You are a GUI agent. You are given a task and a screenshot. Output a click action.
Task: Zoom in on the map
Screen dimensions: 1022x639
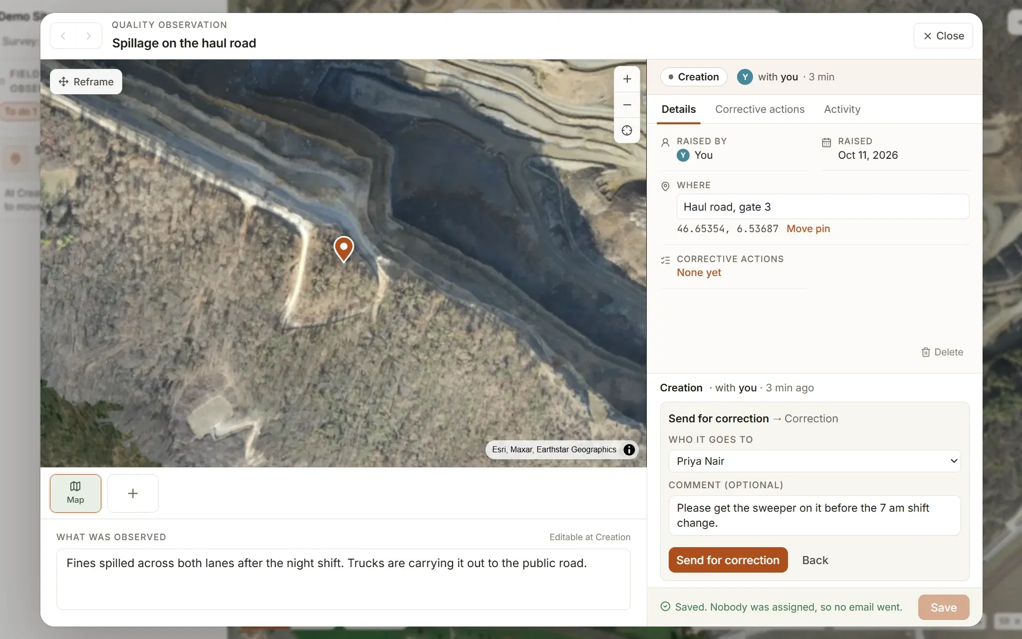(x=627, y=79)
